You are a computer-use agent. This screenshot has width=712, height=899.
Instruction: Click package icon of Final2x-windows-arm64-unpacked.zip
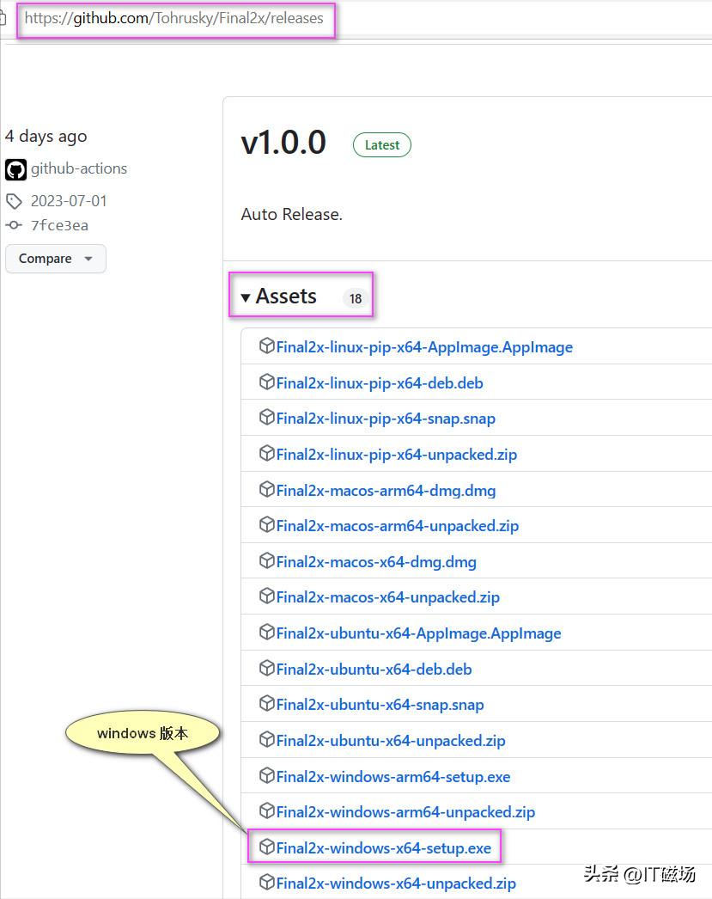(x=266, y=811)
